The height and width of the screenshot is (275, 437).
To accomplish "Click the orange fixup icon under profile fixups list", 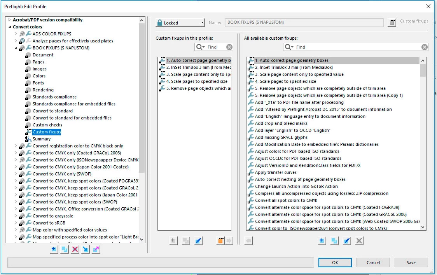I will (220, 240).
